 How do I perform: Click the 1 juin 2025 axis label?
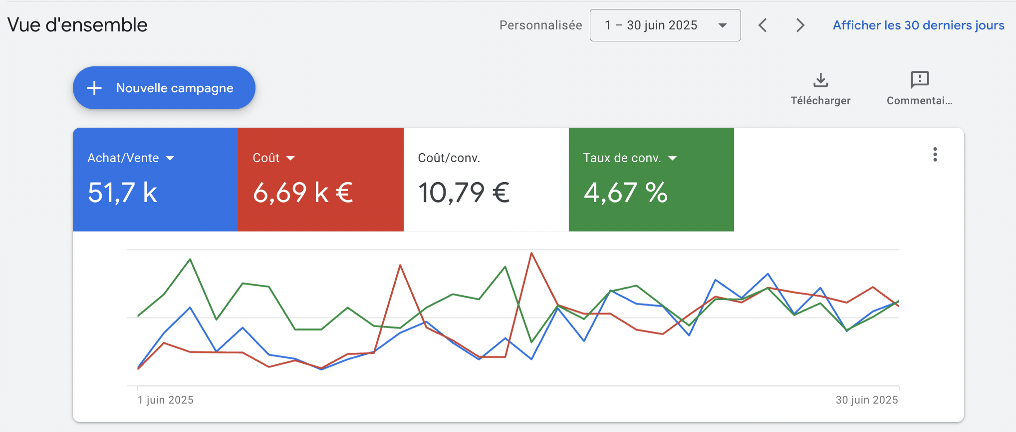click(166, 400)
